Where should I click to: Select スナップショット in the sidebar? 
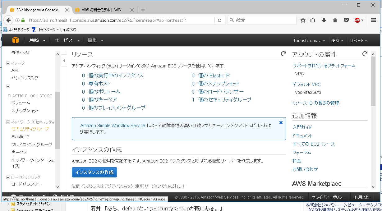pyautogui.click(x=25, y=111)
